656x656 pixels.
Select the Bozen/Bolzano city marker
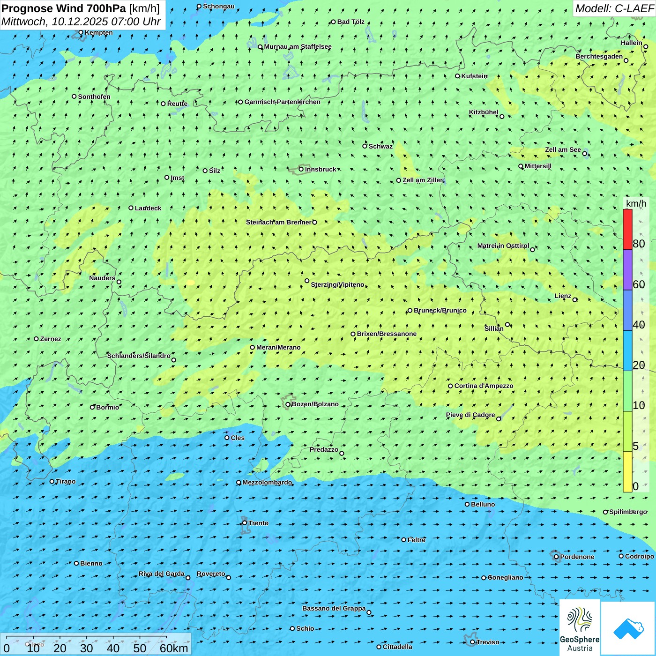coord(288,404)
